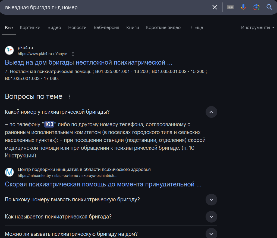This screenshot has width=277, height=238.
Task: Open three-dot menu next to pkb4.ru result
Action: tap(73, 54)
